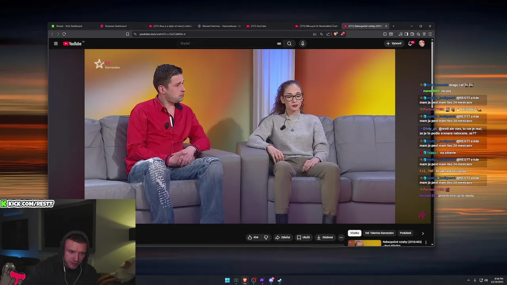
Task: Switch to Blessed Hammer - Hammerkuna tab
Action: pos(219,26)
